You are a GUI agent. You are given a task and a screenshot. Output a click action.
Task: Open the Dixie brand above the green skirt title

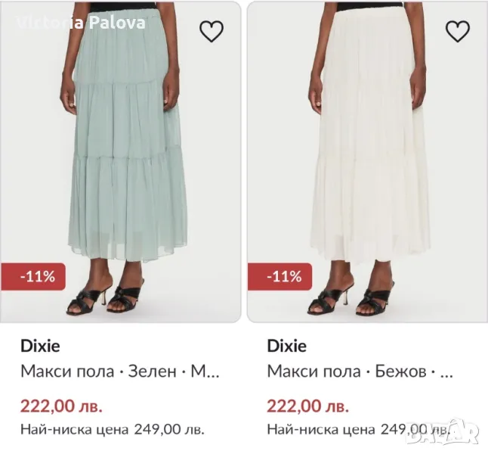[x=39, y=346]
